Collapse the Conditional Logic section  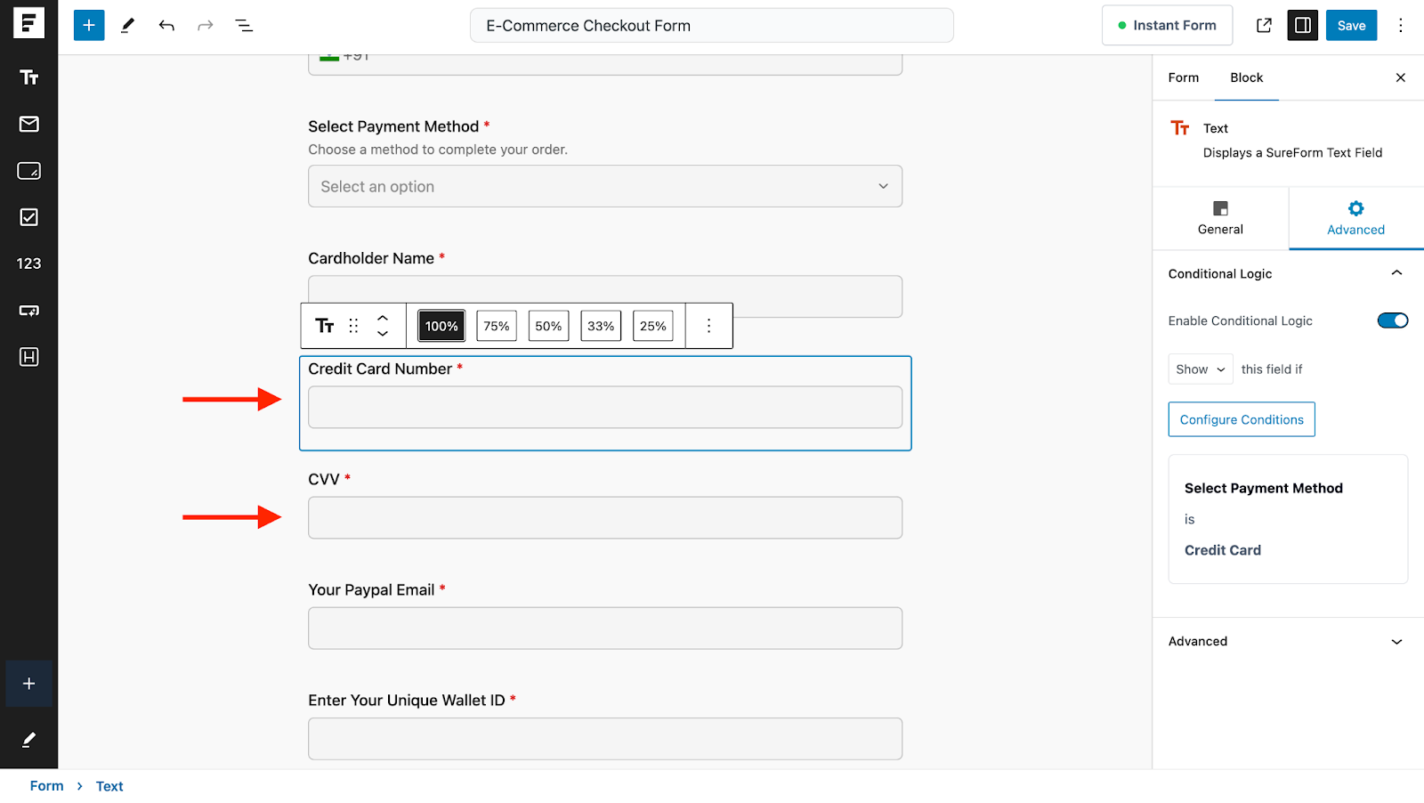(1396, 272)
